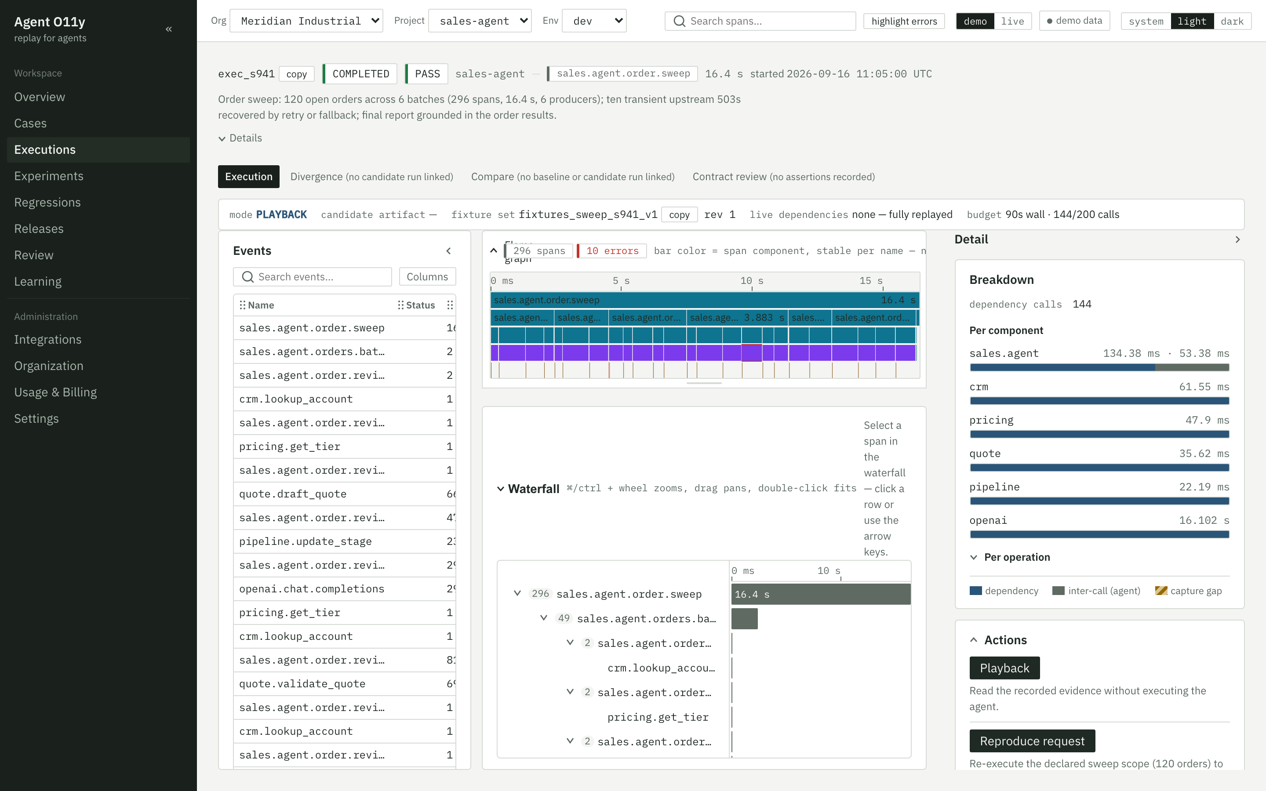Open the Env dropdown dev

[594, 21]
